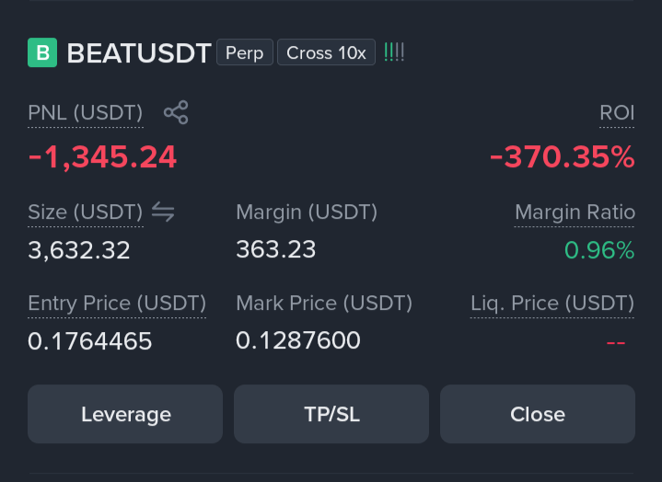Click the -1,345.24 PNL value
Viewport: 662px width, 482px height.
pos(102,157)
